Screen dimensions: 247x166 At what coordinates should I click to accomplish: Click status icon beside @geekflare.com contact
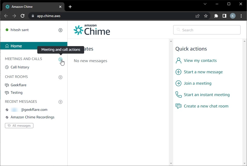click(7, 110)
